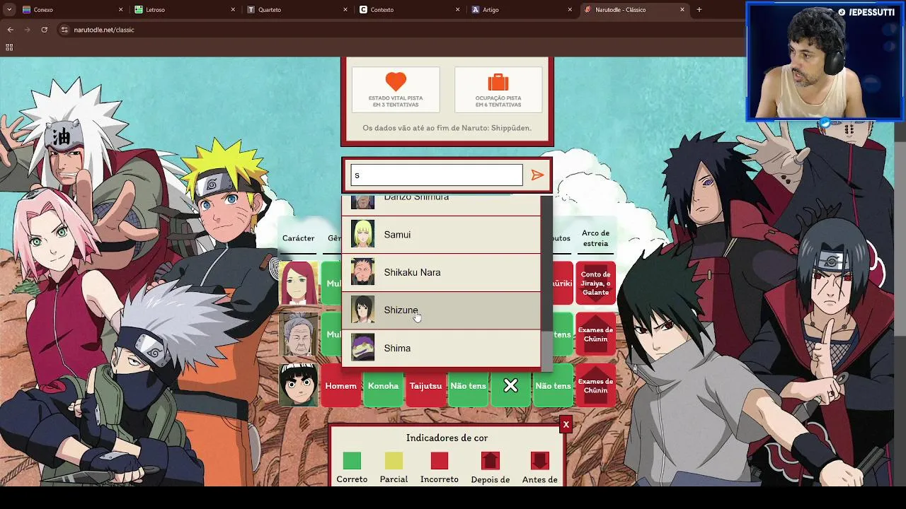This screenshot has width=906, height=509.
Task: Close the Artigo tab
Action: [x=570, y=10]
